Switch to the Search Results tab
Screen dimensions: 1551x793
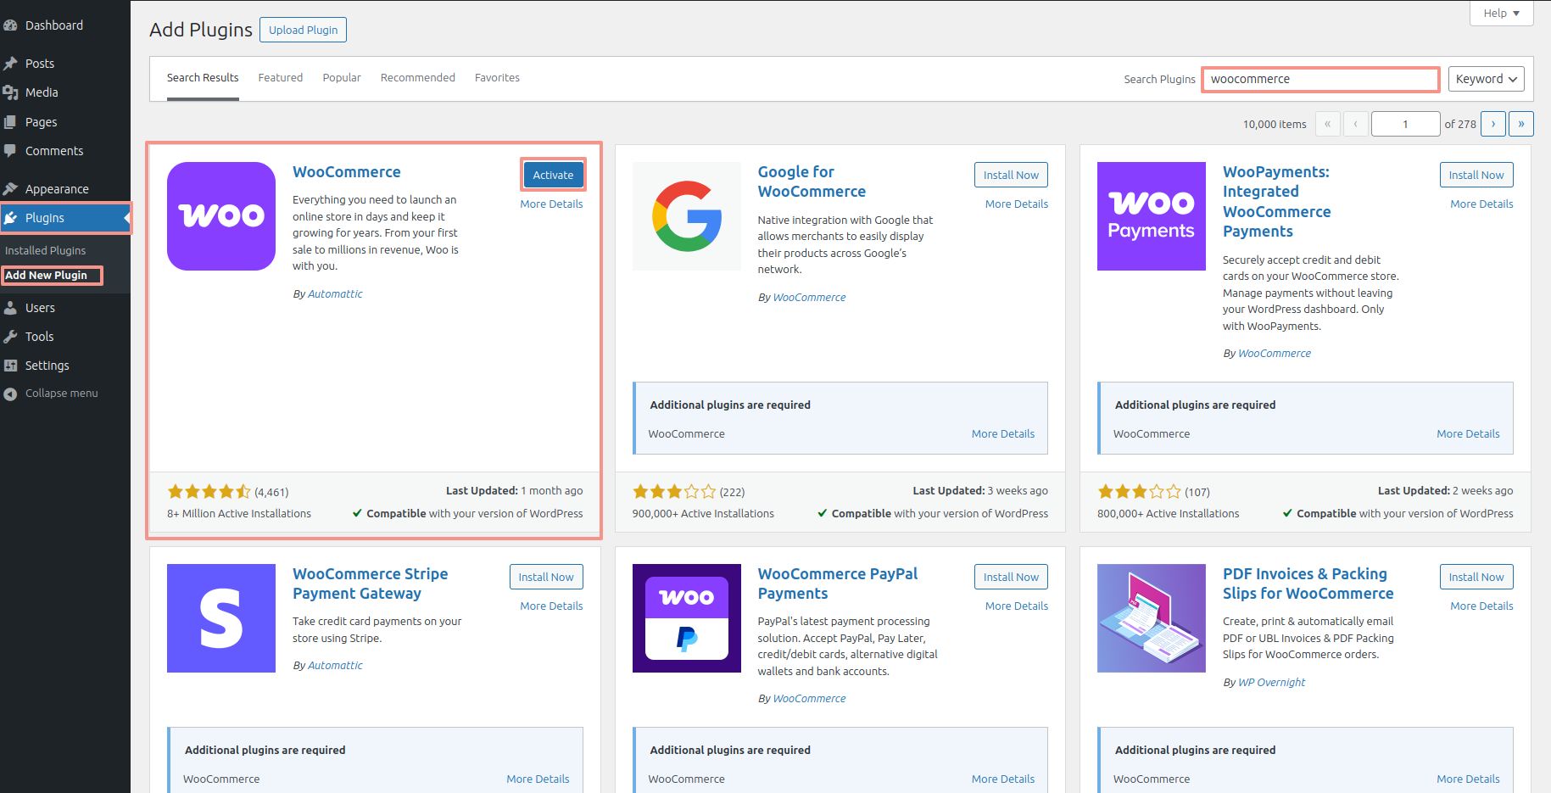pyautogui.click(x=203, y=78)
